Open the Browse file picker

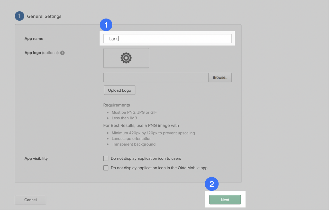coord(220,77)
